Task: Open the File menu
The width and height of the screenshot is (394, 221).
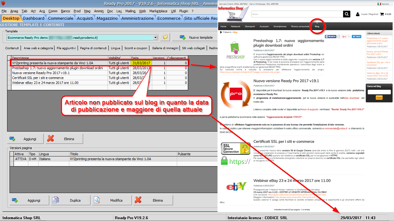Action: [x=4, y=11]
